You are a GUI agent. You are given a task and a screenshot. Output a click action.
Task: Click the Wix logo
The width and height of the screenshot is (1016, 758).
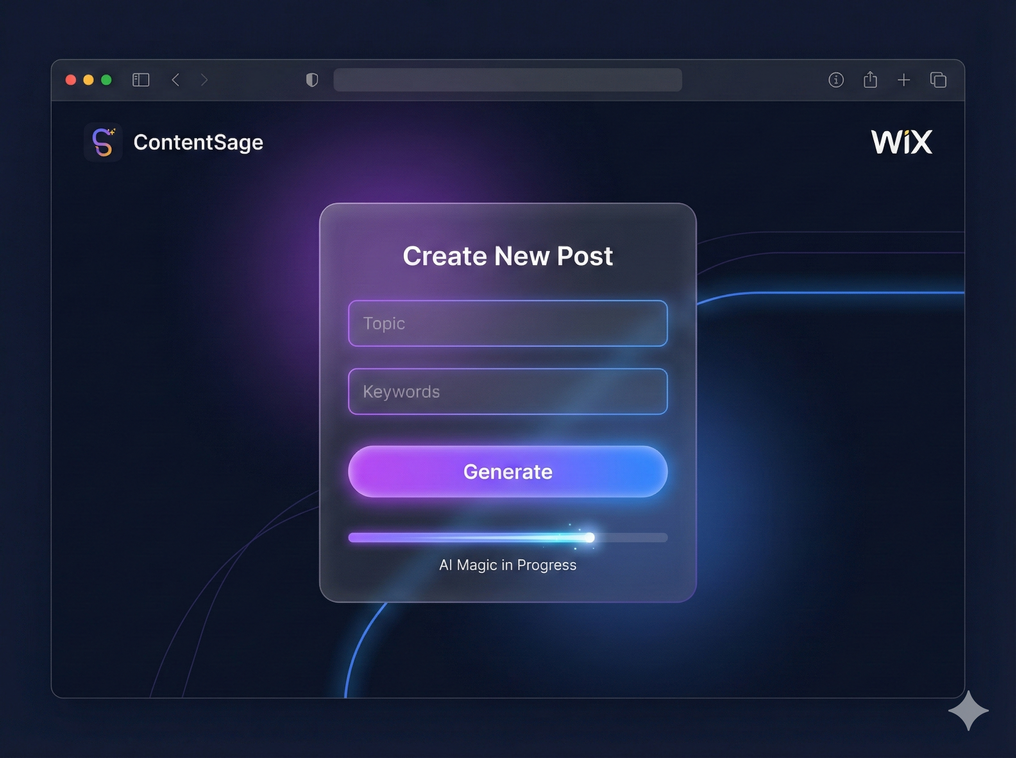[x=902, y=142]
